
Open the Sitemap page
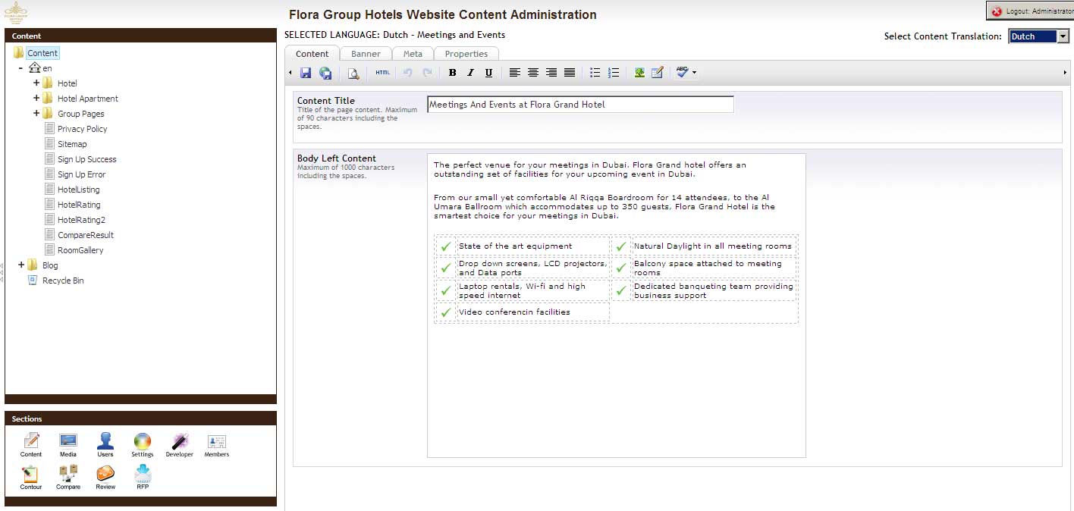click(x=72, y=144)
